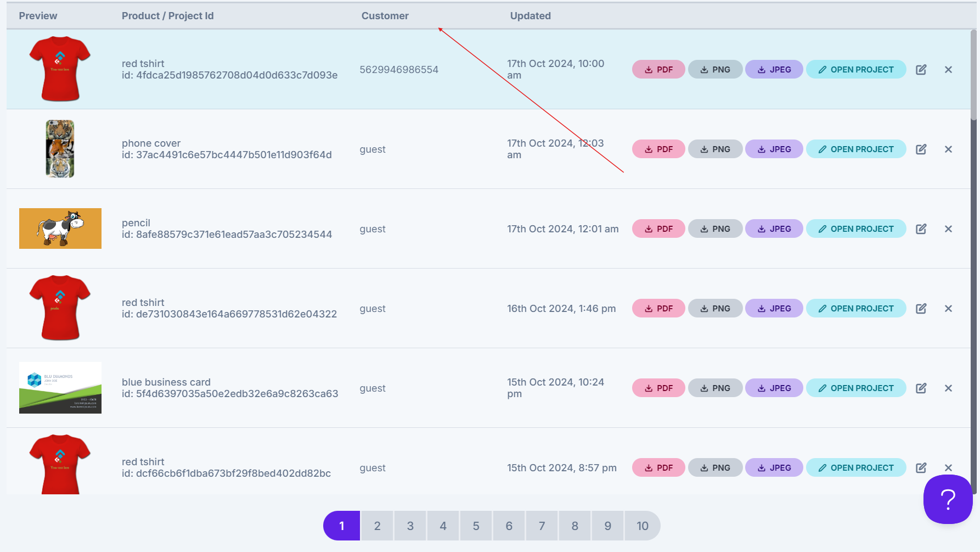Delete the pencil project row
The width and height of the screenshot is (980, 552).
pos(948,229)
